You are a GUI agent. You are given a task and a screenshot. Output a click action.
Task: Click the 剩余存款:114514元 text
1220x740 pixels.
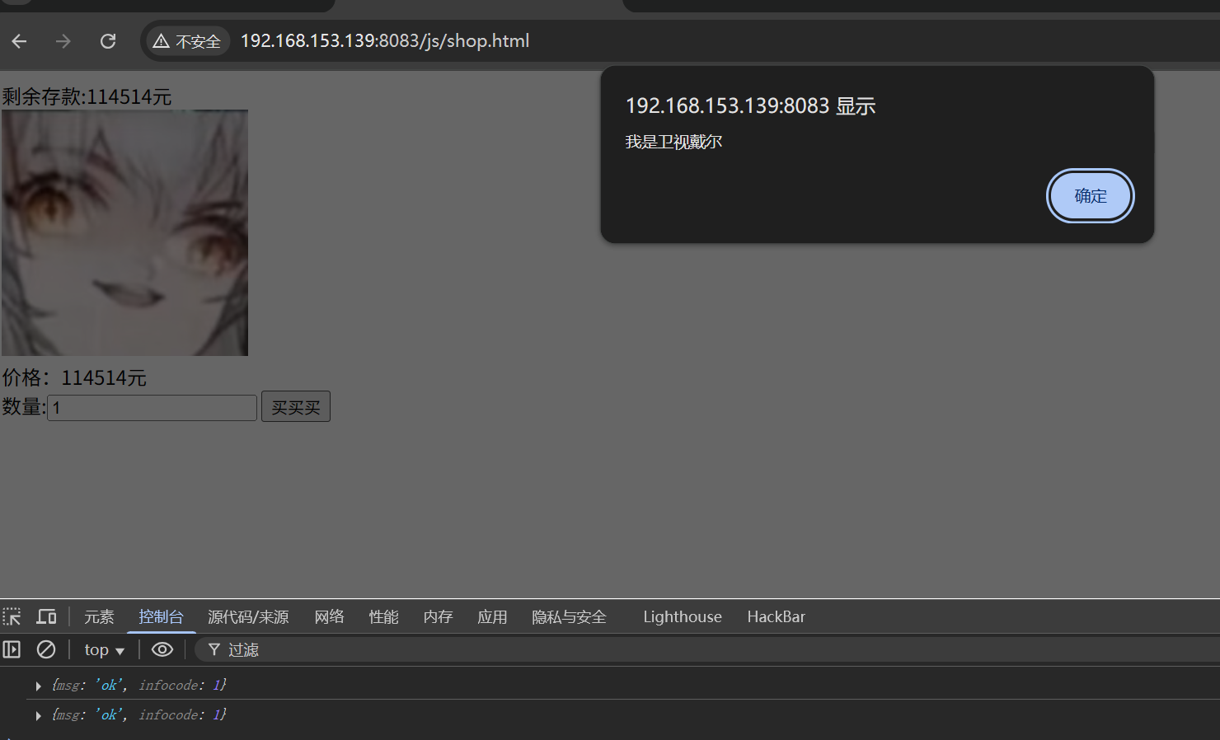pyautogui.click(x=87, y=96)
